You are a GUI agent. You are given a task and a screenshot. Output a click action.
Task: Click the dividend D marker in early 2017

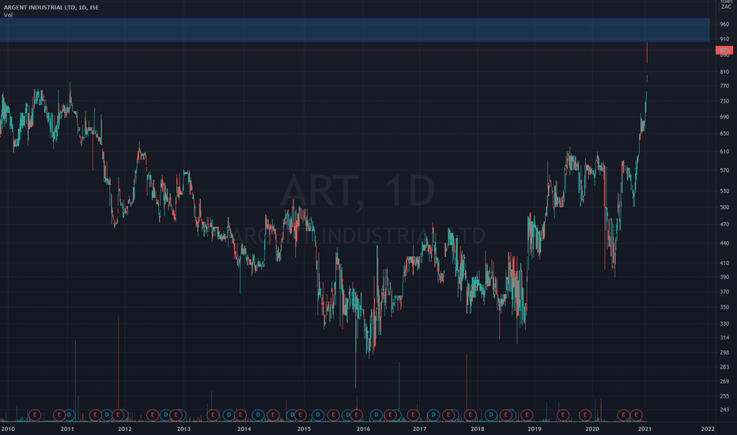click(x=433, y=414)
